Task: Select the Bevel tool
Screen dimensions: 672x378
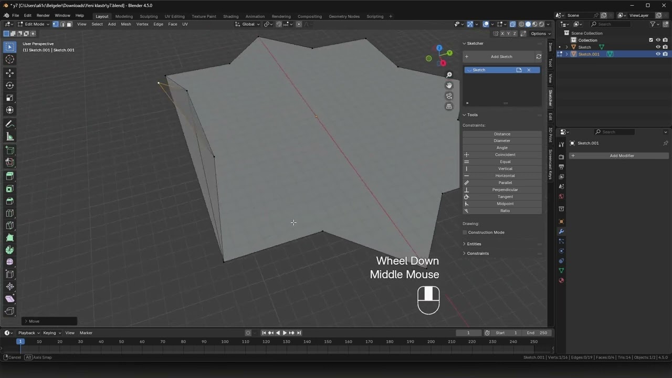Action: click(x=9, y=201)
